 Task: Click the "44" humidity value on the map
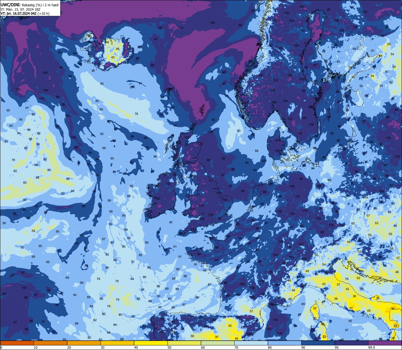[x=381, y=56]
